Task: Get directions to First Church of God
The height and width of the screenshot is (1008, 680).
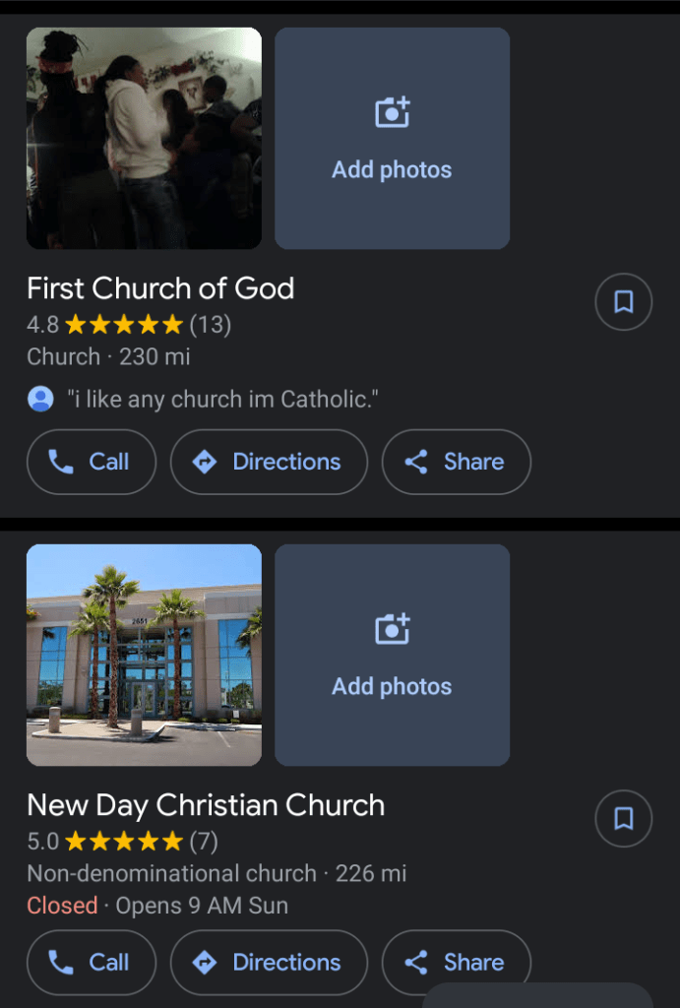Action: coord(269,462)
